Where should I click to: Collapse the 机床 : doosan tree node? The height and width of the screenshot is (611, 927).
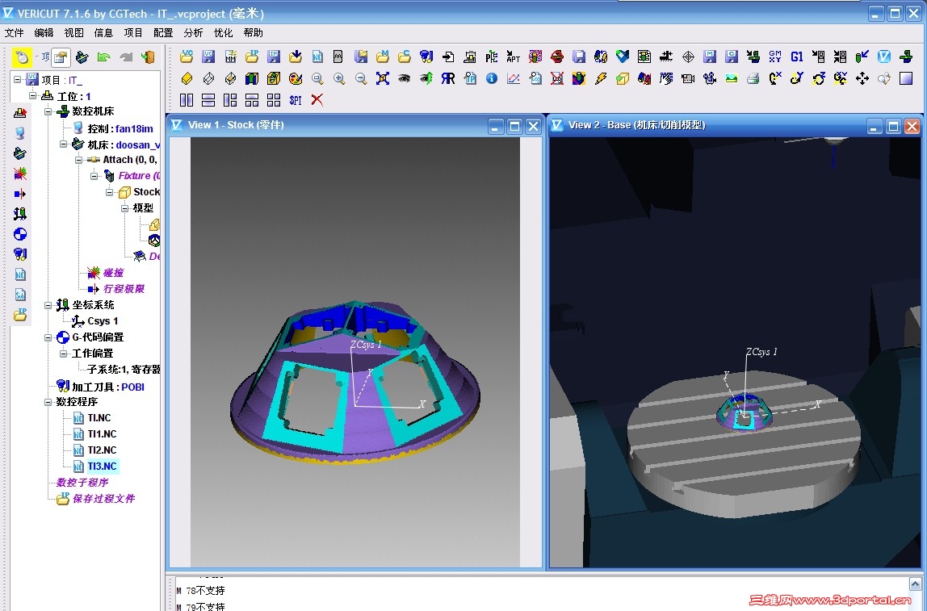pos(63,144)
